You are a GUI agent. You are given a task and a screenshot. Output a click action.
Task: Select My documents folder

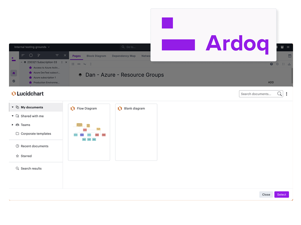click(36, 107)
